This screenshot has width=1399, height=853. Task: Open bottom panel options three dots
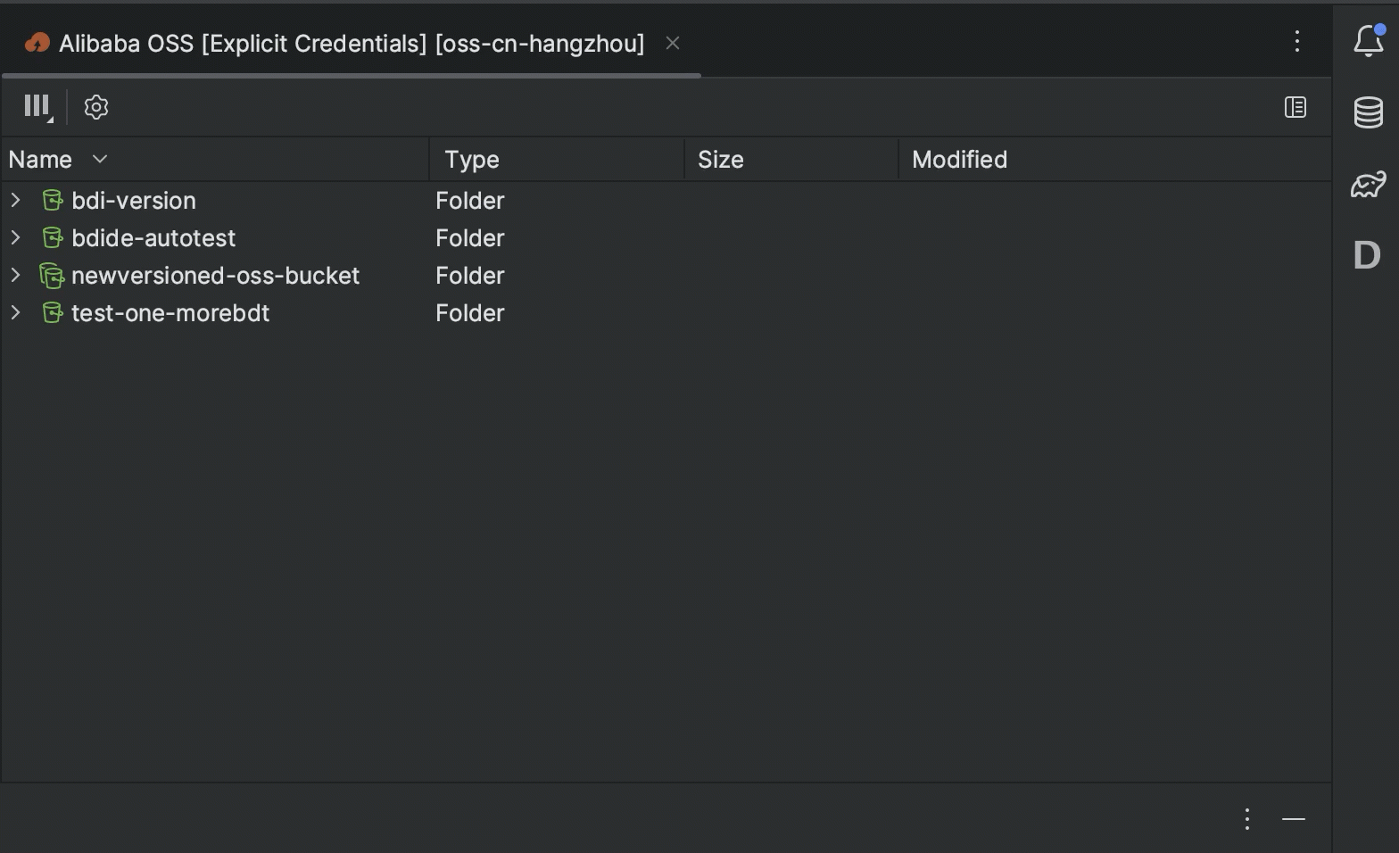1247,819
